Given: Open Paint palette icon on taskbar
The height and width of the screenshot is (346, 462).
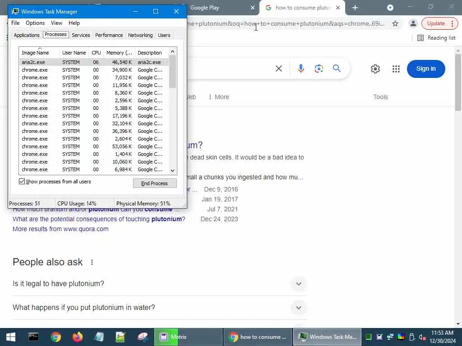Looking at the screenshot, I should pos(143,337).
